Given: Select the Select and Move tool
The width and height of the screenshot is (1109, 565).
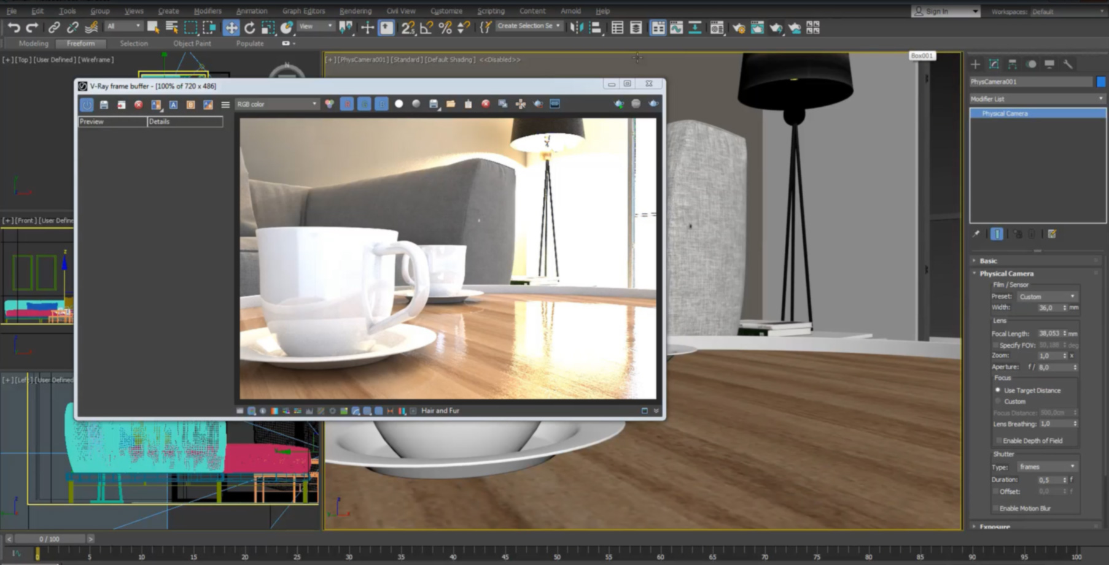Looking at the screenshot, I should [231, 27].
